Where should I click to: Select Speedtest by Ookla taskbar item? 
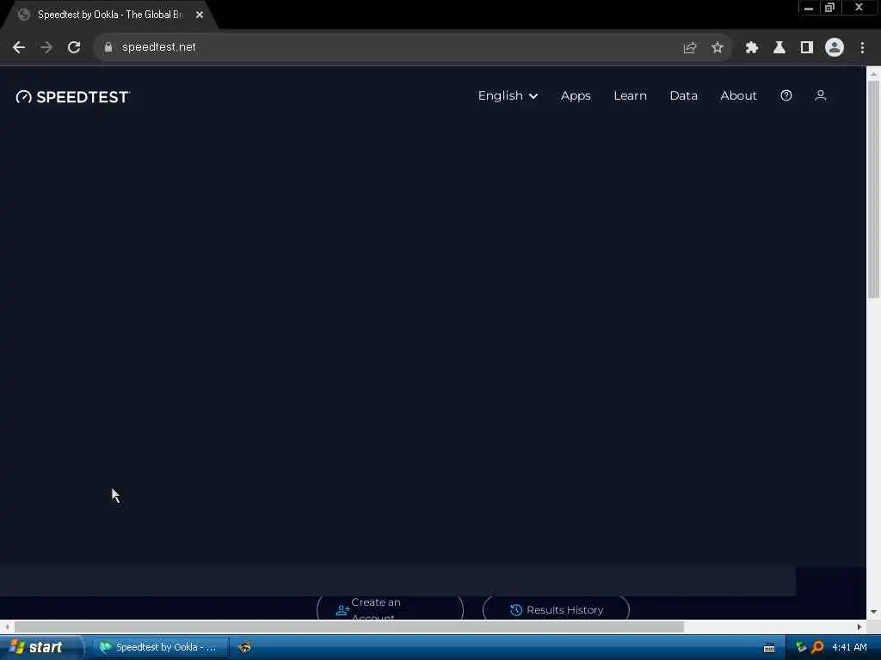pyautogui.click(x=160, y=647)
